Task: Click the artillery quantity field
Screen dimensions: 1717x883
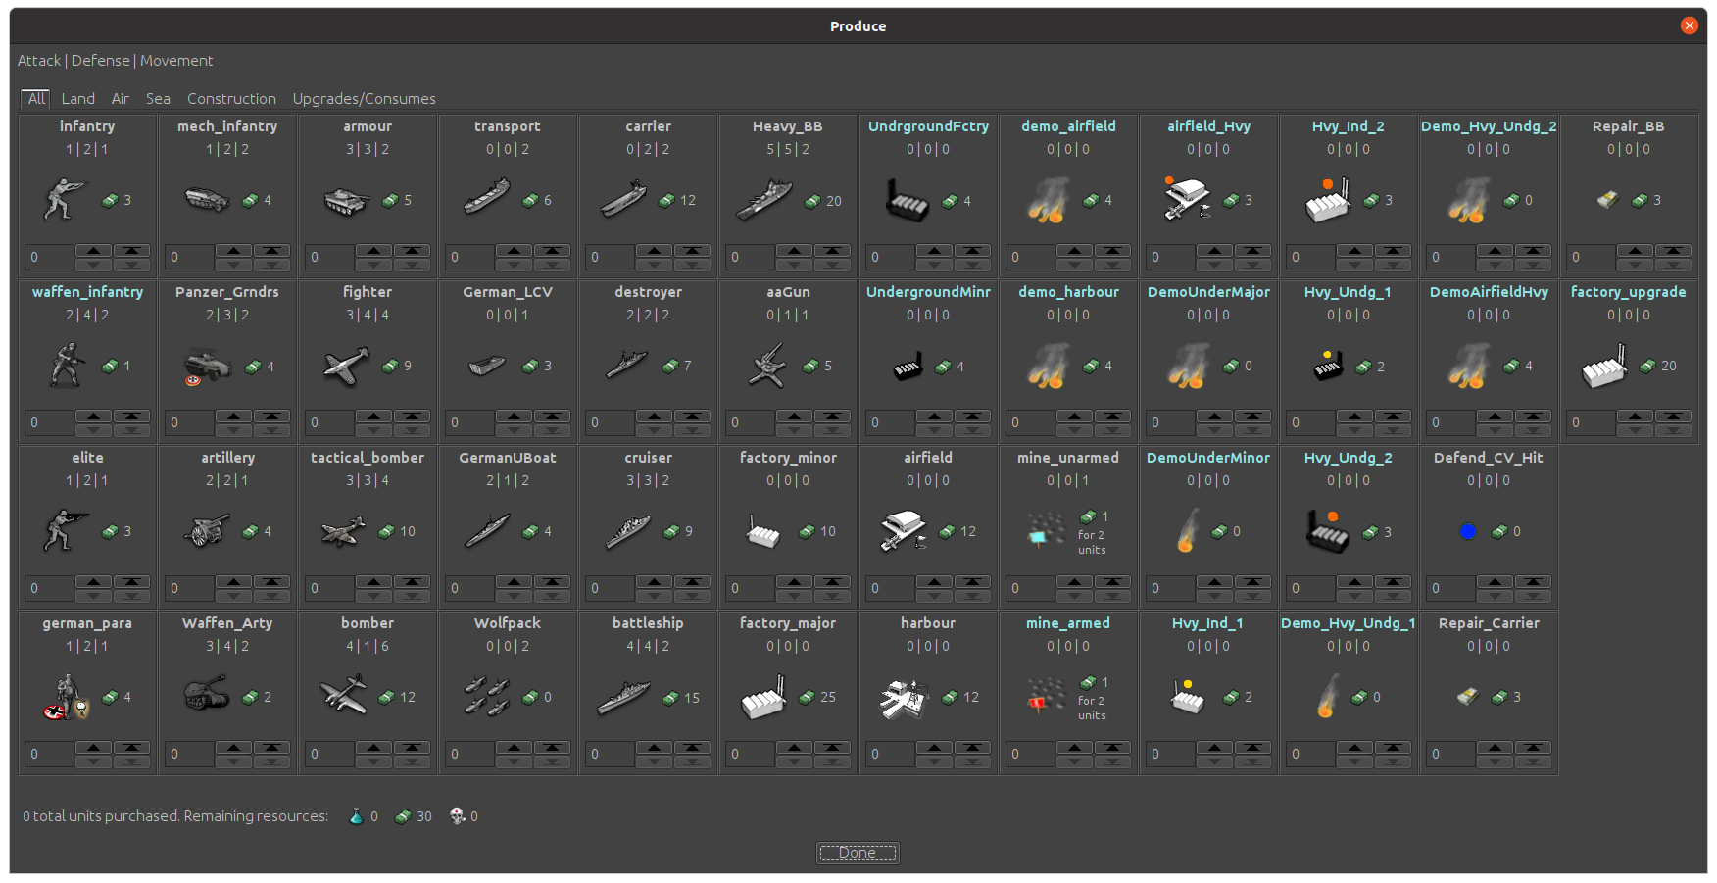Action: pyautogui.click(x=188, y=589)
